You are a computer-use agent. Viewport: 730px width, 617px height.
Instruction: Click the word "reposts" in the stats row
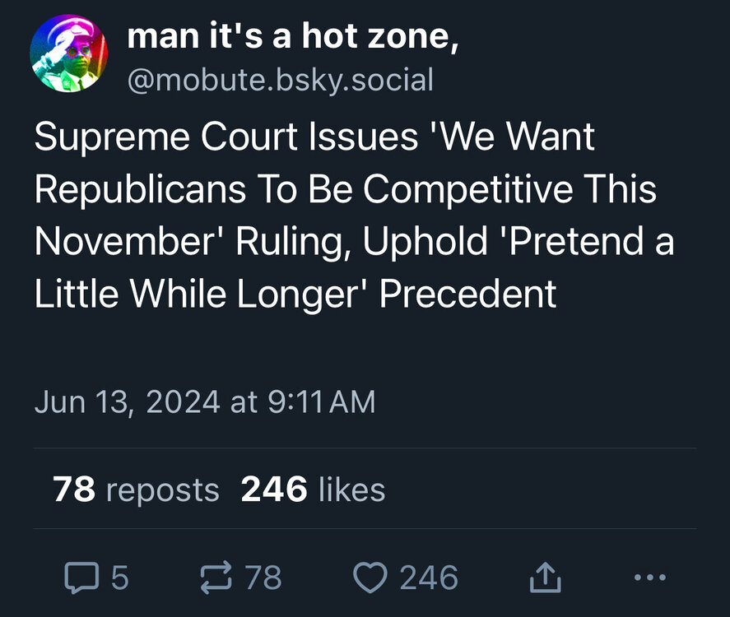[x=163, y=490]
